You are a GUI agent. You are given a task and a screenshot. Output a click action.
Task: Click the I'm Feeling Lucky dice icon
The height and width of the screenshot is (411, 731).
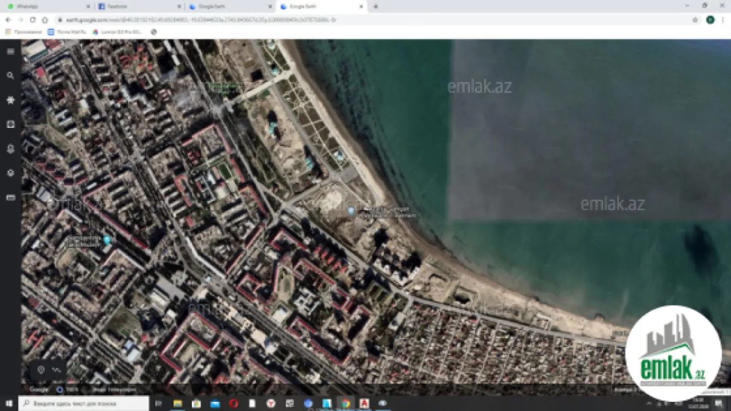coord(9,124)
